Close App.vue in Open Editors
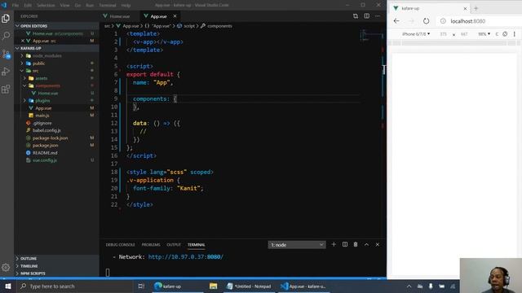The width and height of the screenshot is (522, 293). click(23, 41)
